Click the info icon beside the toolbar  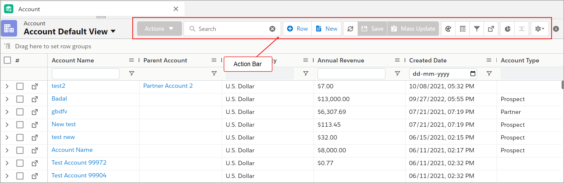[x=556, y=29]
